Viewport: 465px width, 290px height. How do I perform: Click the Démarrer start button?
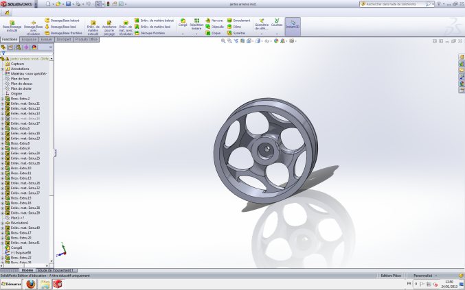(x=11, y=284)
